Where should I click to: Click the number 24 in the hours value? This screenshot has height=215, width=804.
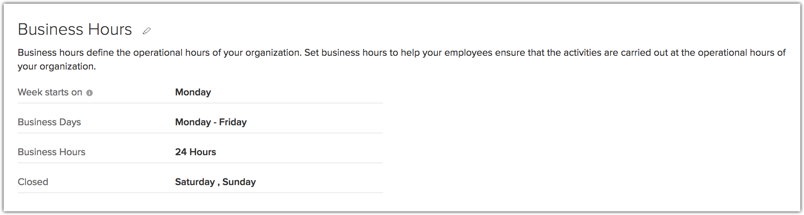(181, 152)
